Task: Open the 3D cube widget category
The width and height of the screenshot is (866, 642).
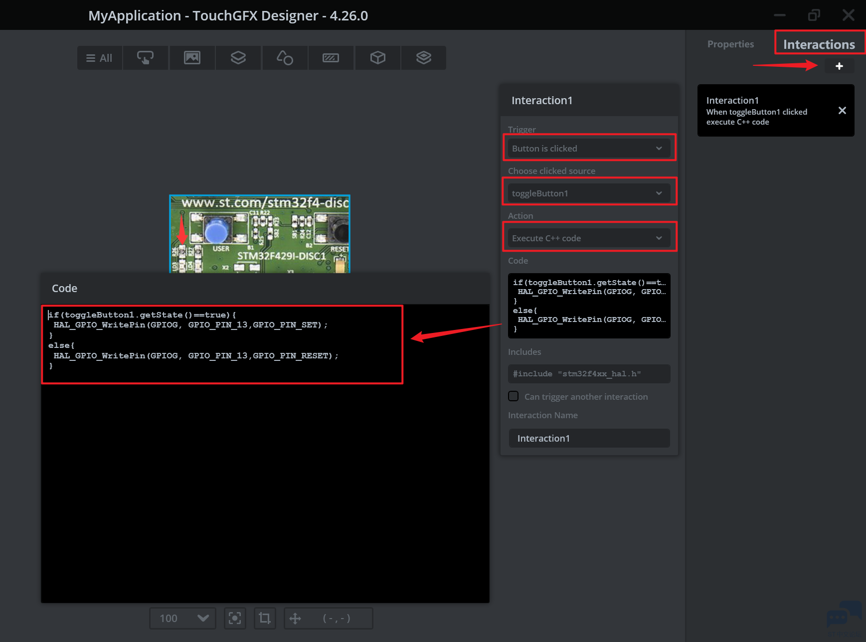Action: click(377, 58)
